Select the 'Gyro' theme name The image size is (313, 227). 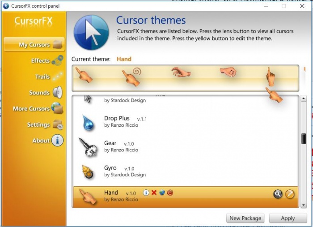110,168
